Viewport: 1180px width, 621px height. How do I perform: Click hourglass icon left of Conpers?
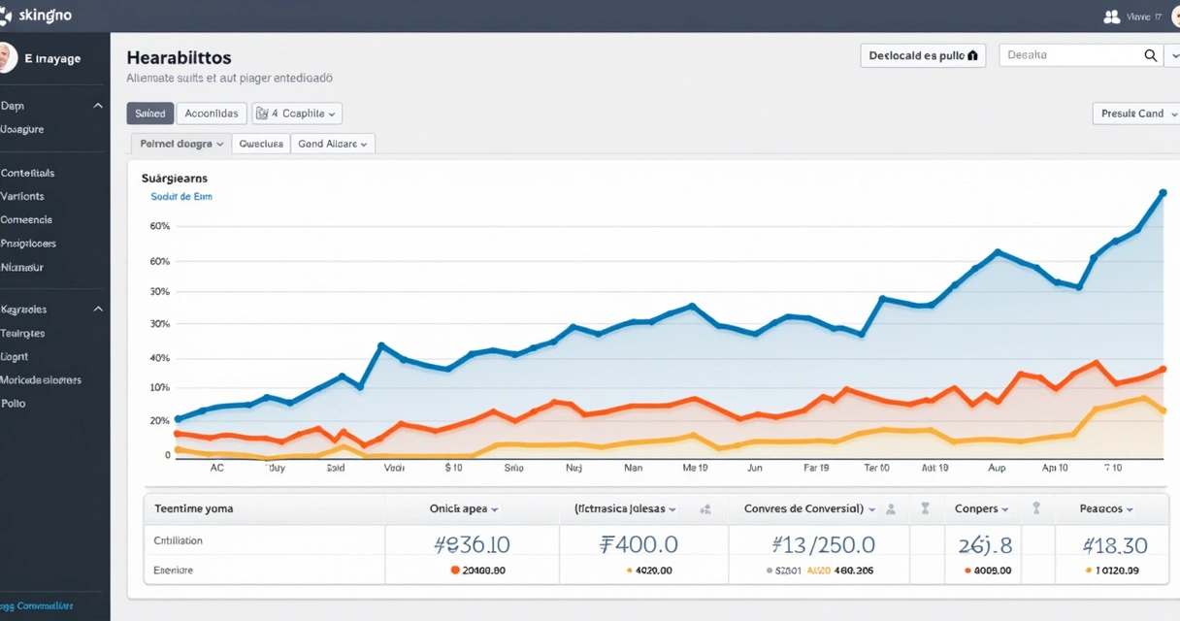925,508
